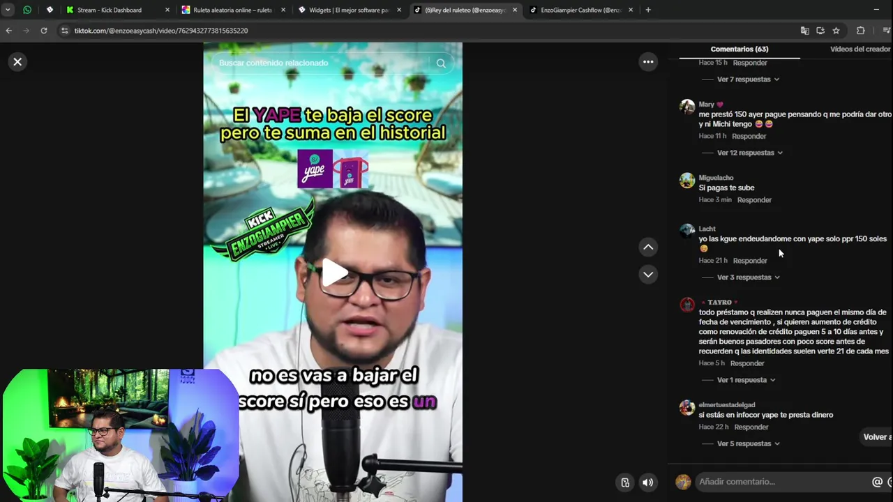Click comment text 'Si pagas te sube'

coord(726,188)
